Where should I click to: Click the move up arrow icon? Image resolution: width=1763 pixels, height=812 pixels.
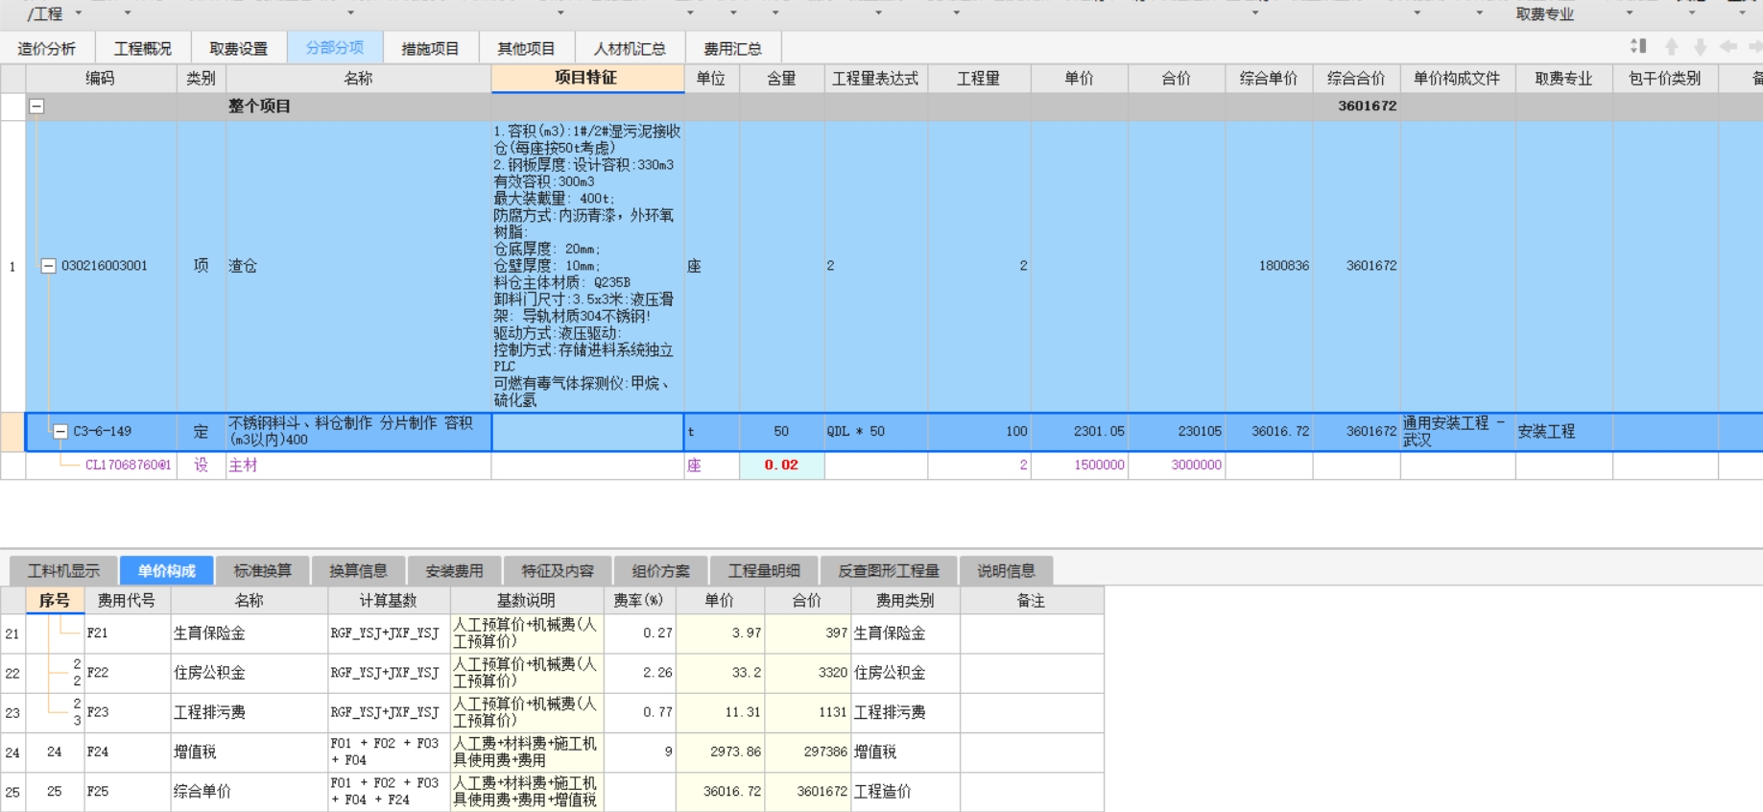(1672, 46)
